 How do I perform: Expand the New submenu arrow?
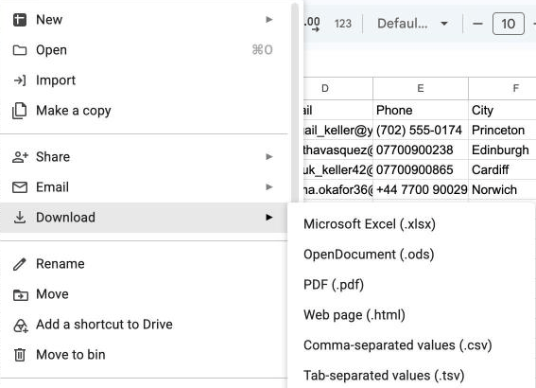click(x=269, y=20)
